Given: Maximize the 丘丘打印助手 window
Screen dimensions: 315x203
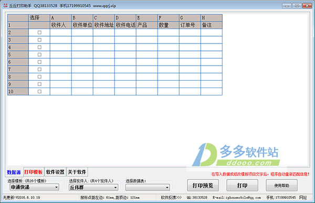Looking at the screenshot, I should (297, 6).
